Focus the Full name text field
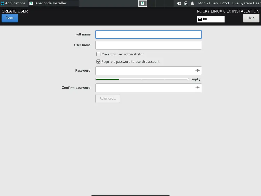This screenshot has width=261, height=196. pyautogui.click(x=149, y=34)
